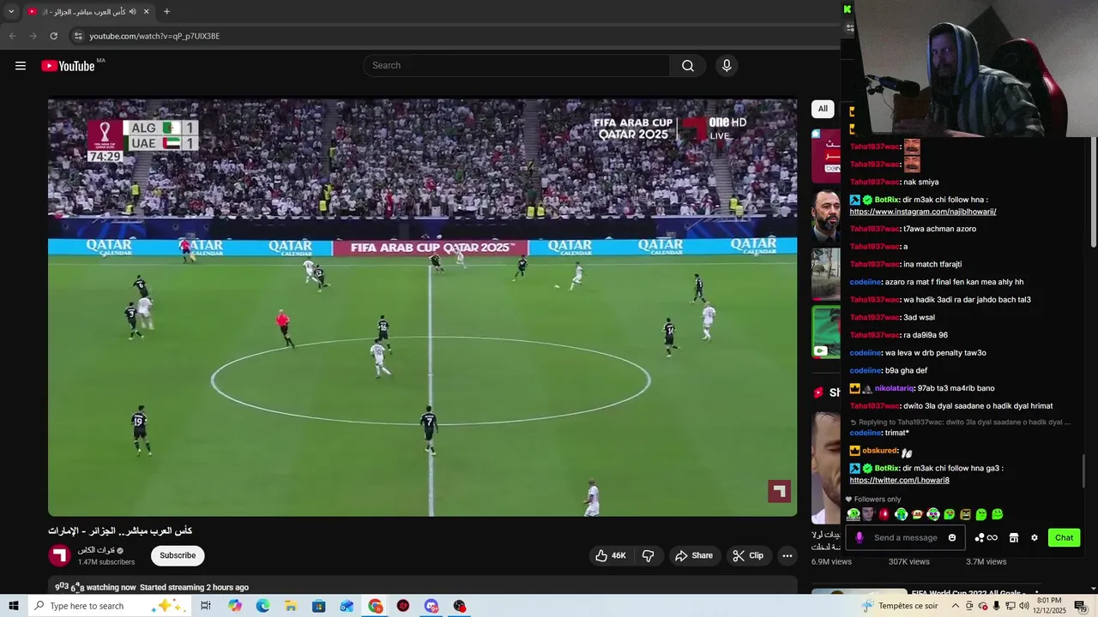
Task: Click username obskured in chat
Action: click(879, 451)
